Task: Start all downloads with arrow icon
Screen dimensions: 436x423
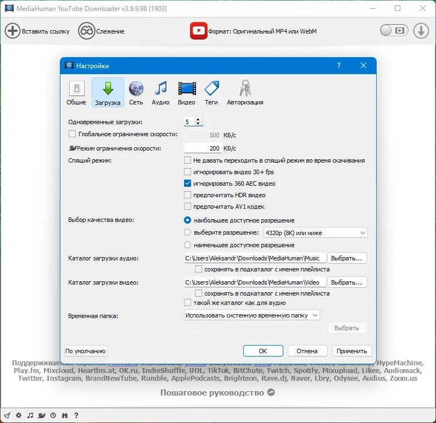Action: pyautogui.click(x=421, y=31)
